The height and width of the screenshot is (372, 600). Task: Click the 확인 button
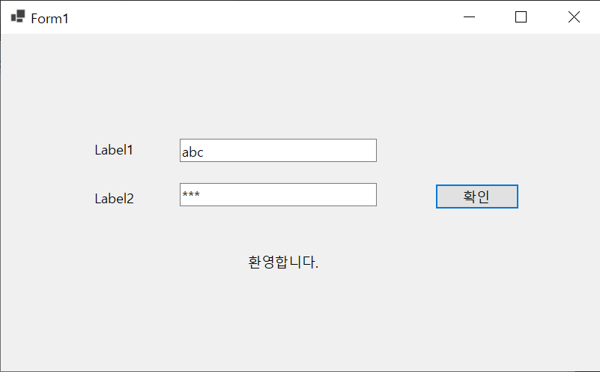pos(477,196)
